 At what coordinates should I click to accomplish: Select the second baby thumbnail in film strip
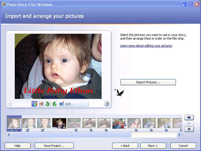[29, 123]
